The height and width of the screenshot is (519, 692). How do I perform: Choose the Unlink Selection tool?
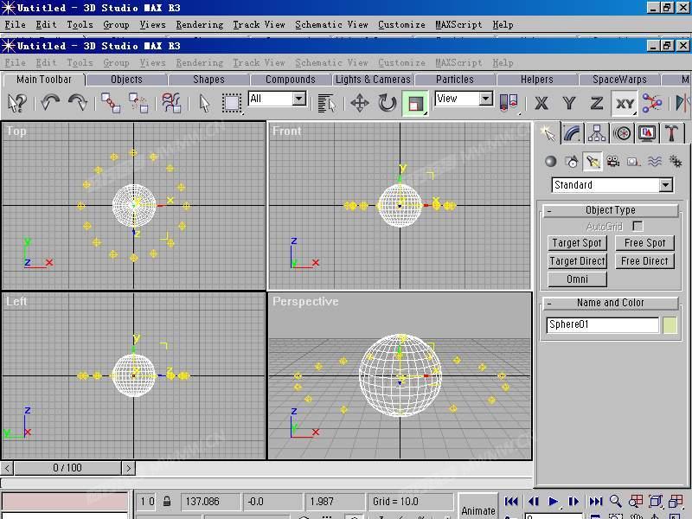coord(138,103)
